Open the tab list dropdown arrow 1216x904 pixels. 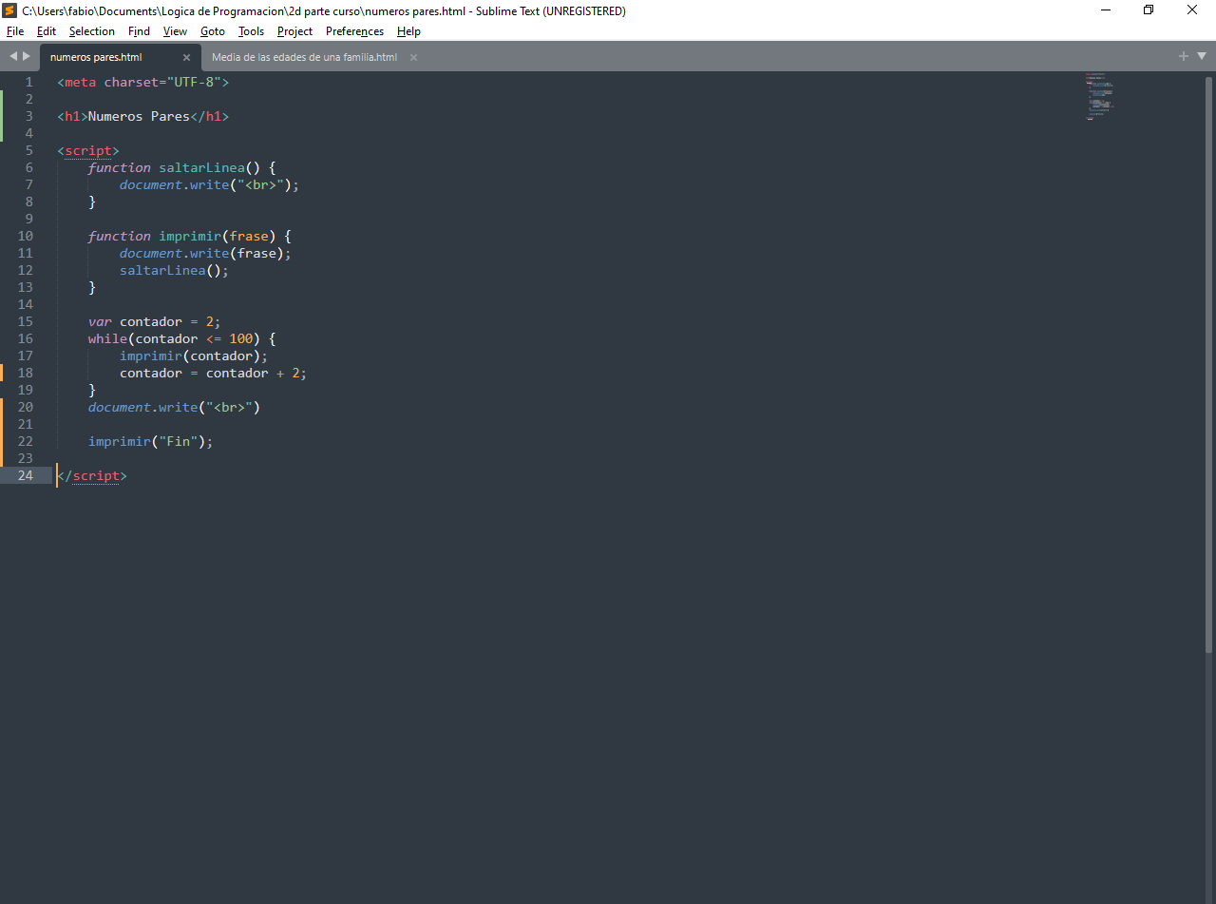click(1202, 56)
